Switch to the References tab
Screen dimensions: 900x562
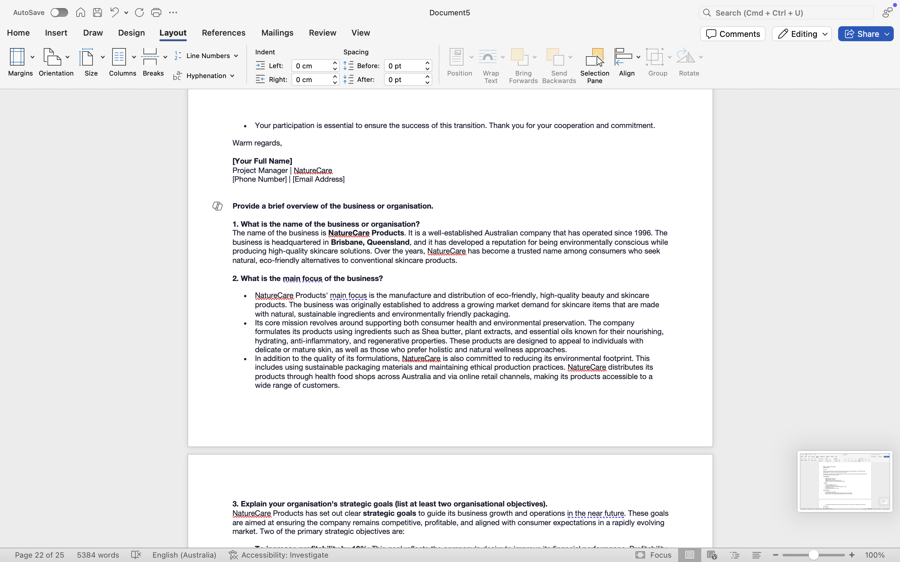tap(223, 33)
